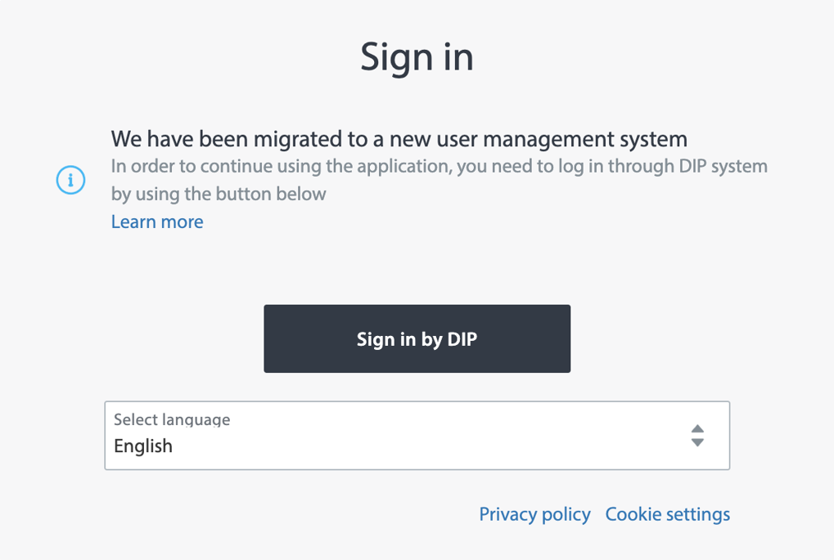Click the notice line mentioning DIP system
The height and width of the screenshot is (560, 834).
tap(439, 167)
